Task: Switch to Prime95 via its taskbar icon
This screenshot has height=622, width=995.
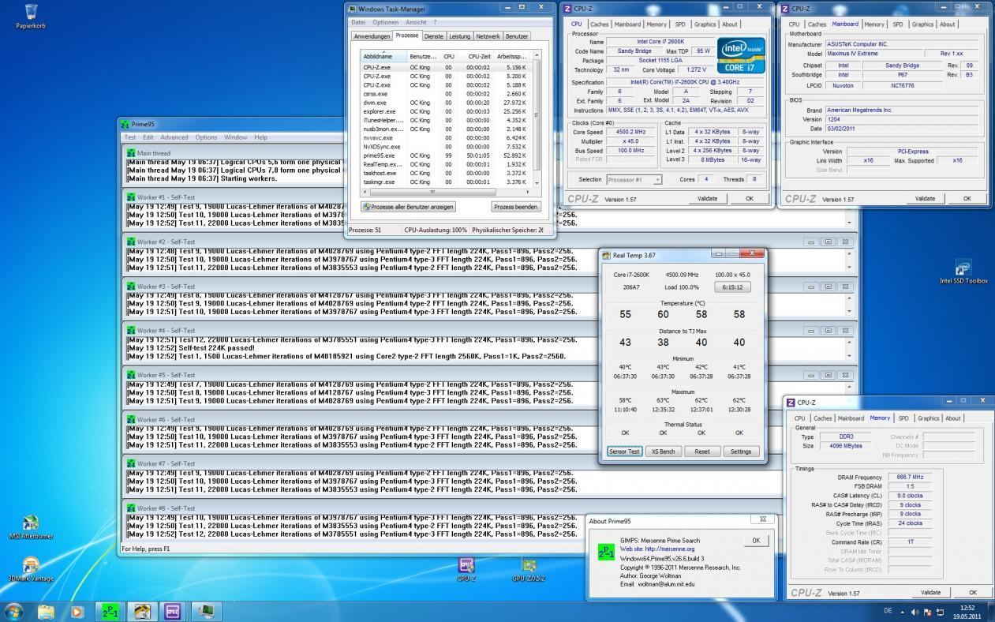Action: click(110, 611)
